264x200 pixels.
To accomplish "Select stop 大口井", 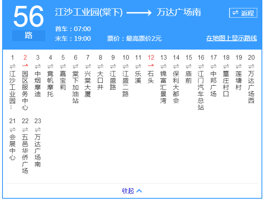I will pos(100,80).
